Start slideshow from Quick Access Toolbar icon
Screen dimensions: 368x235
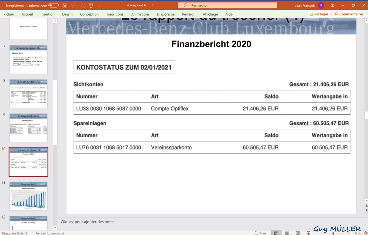(x=91, y=5)
